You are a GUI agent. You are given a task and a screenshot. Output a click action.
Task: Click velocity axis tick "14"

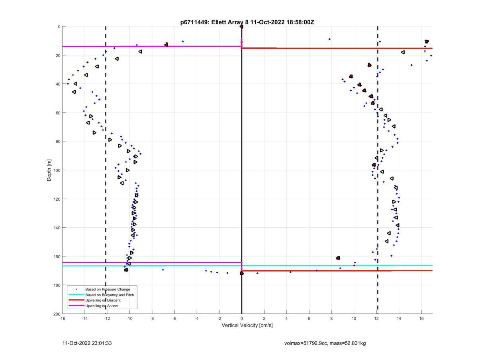[399, 318]
